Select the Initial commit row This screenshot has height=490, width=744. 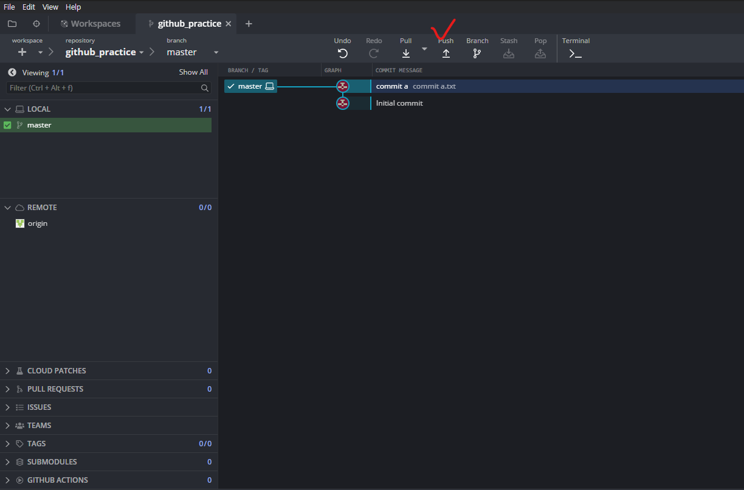point(481,103)
